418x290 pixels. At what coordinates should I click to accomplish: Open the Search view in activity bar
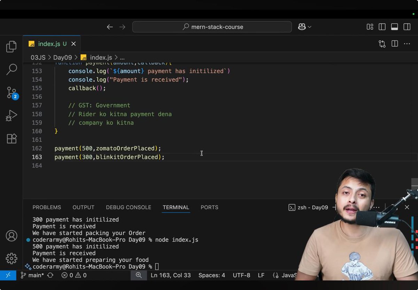[11, 69]
